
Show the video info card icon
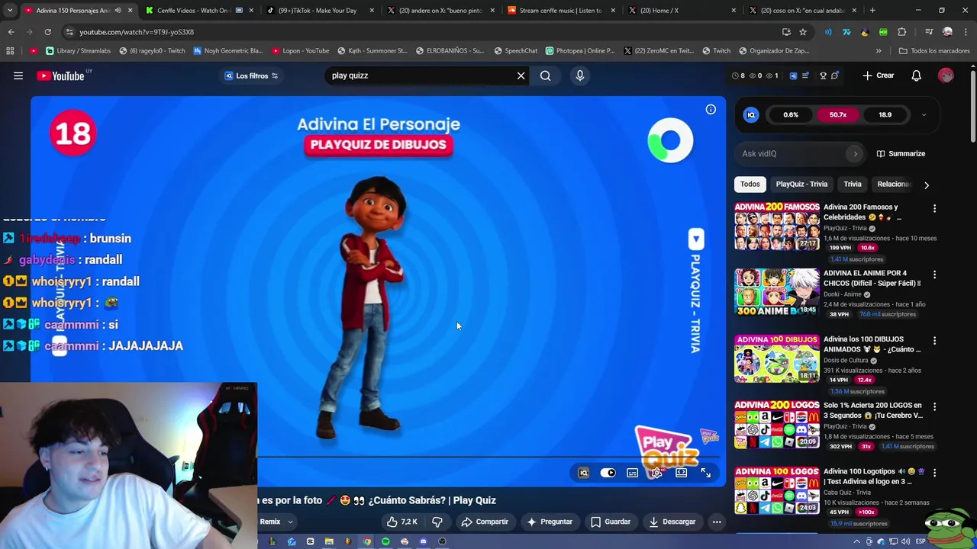(711, 110)
